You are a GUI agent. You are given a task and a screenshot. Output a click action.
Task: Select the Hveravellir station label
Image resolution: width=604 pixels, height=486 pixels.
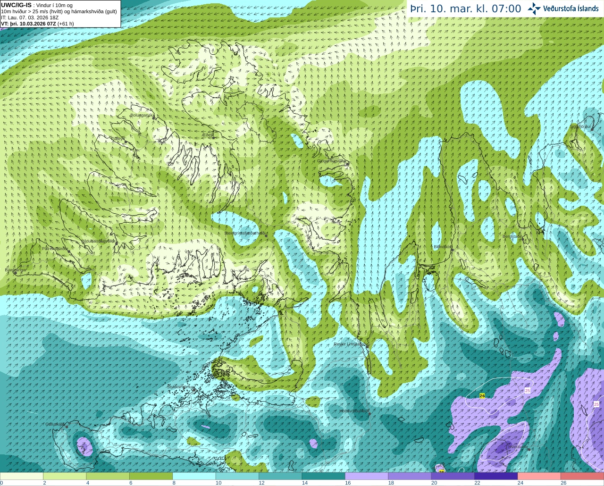[x=517, y=446]
